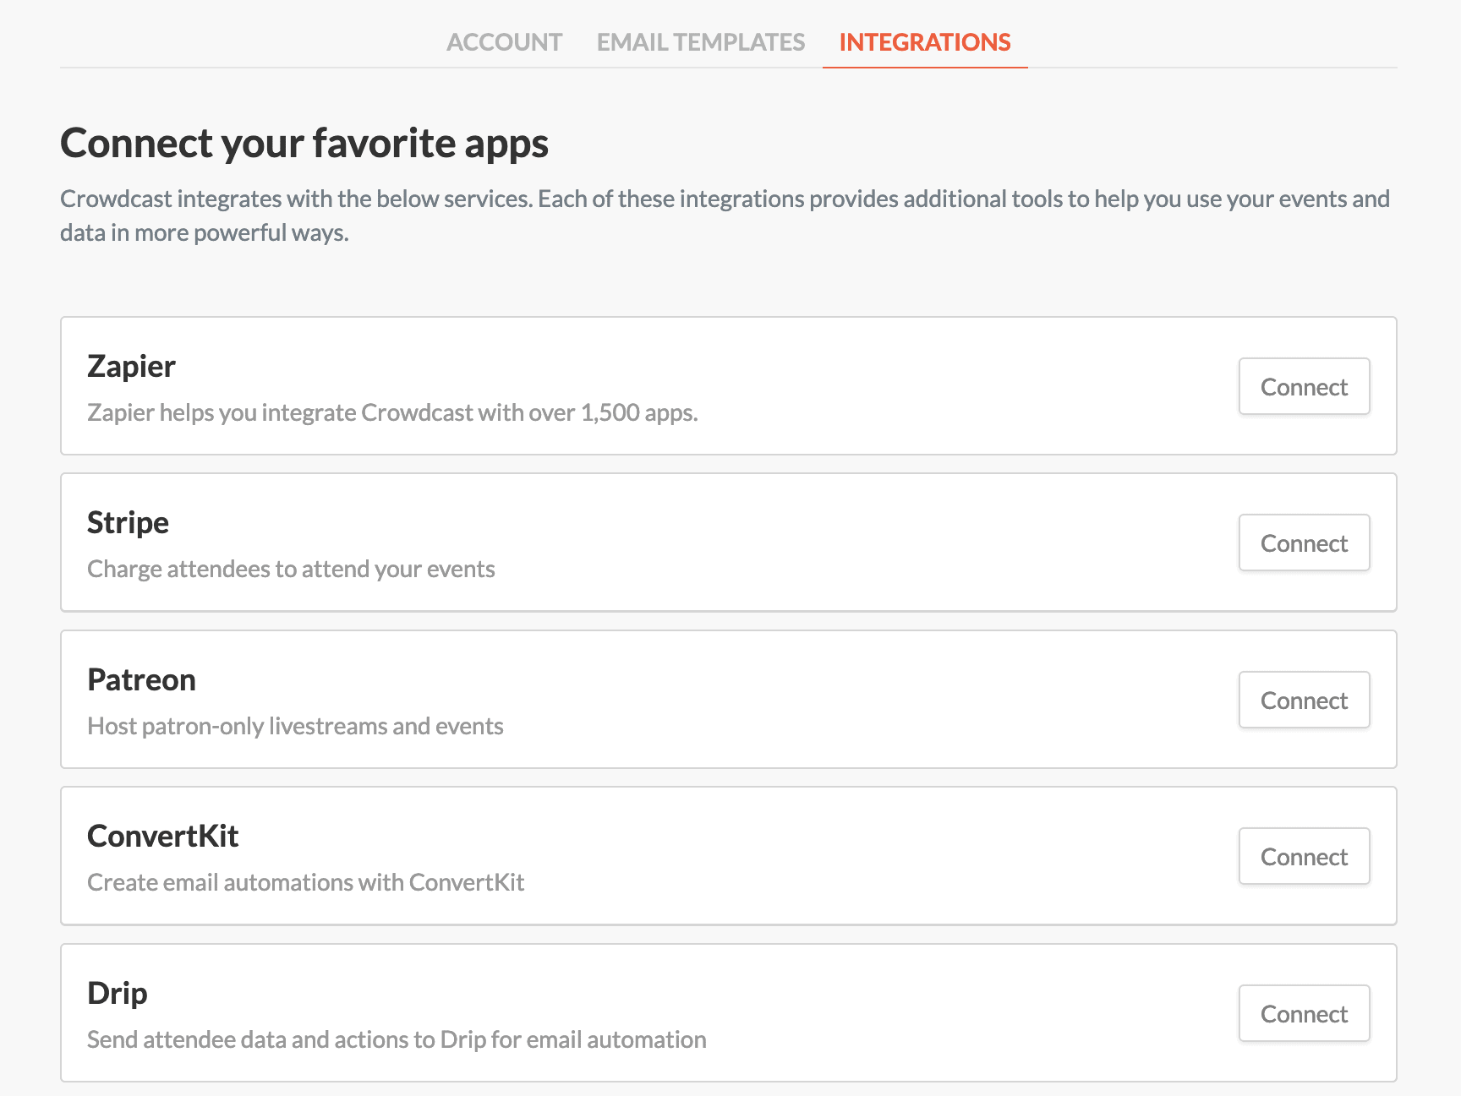The width and height of the screenshot is (1461, 1096).
Task: Click the Zapier integration name
Action: (131, 366)
